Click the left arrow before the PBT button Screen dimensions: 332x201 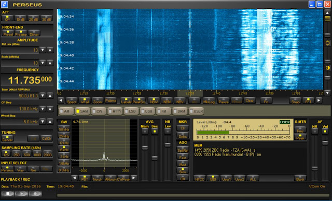[74, 178]
